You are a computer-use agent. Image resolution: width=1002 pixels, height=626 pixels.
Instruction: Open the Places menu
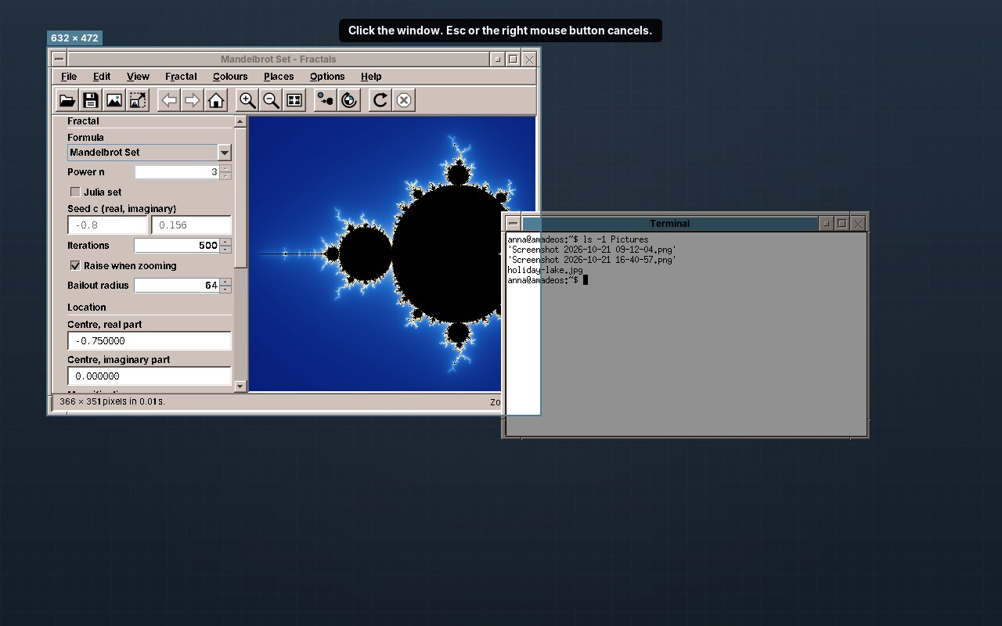click(279, 76)
